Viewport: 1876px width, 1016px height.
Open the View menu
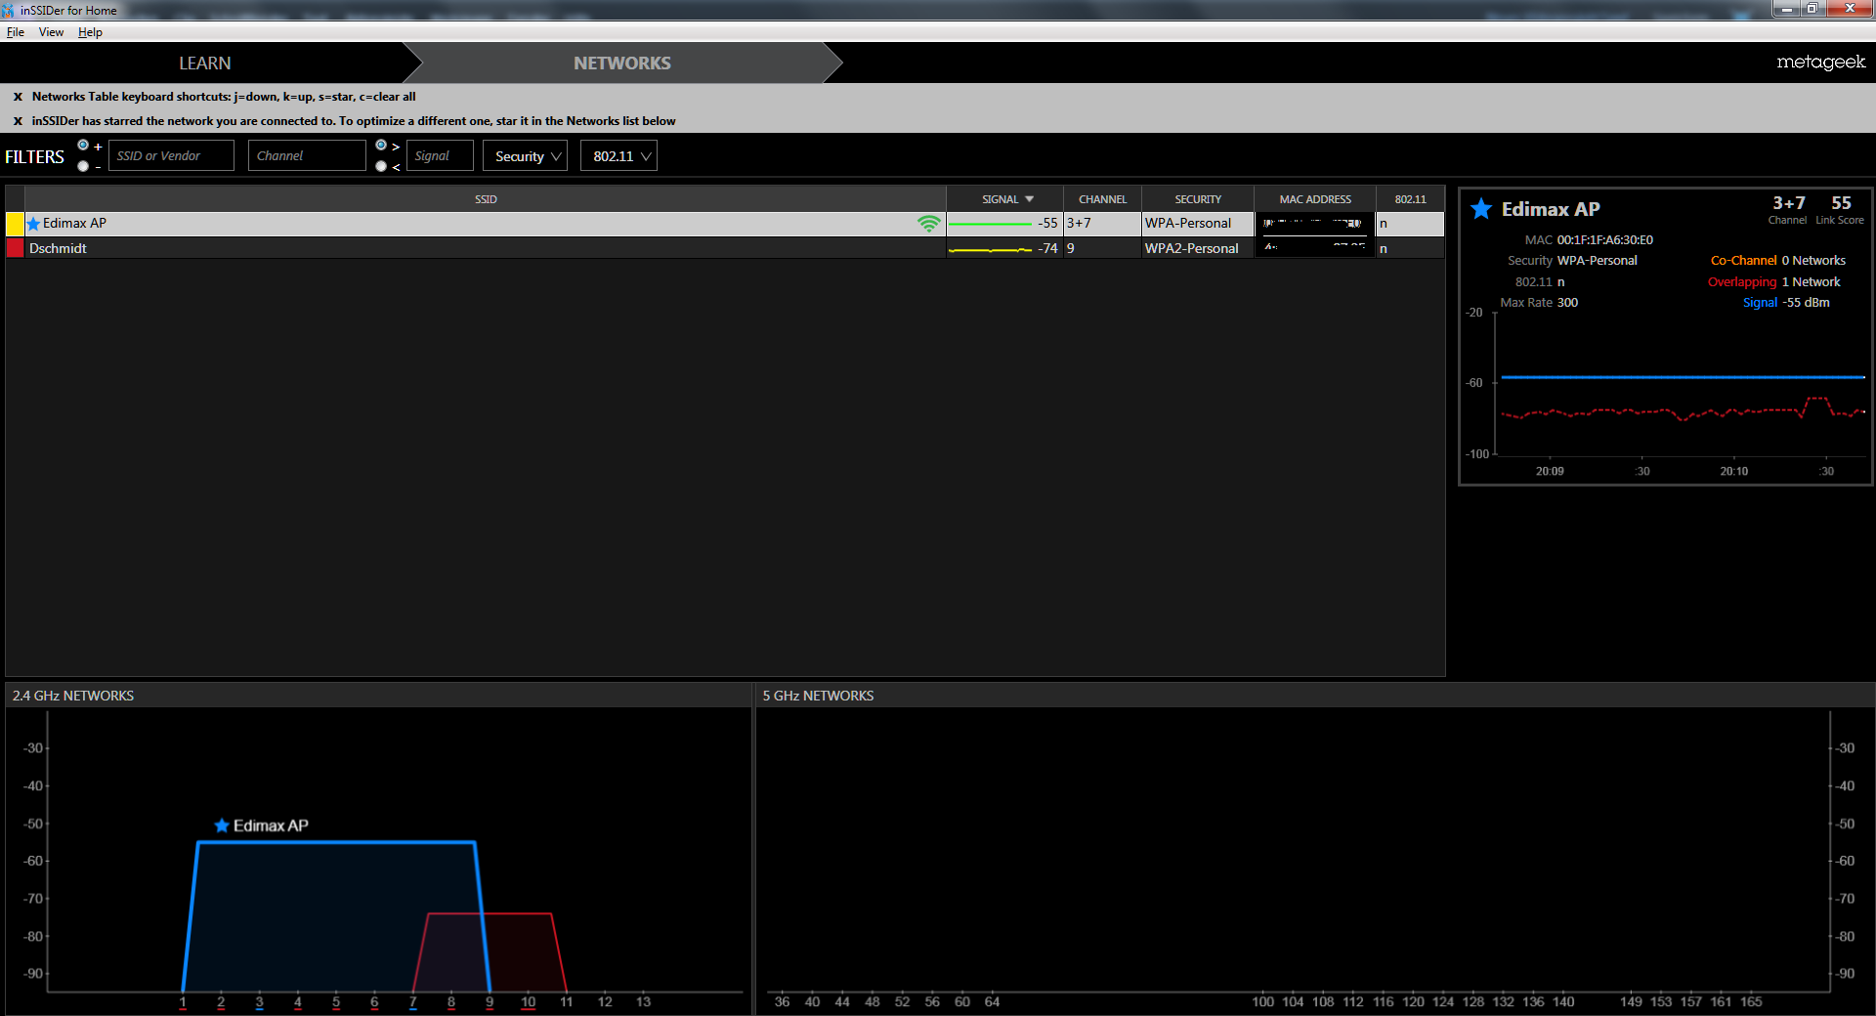(x=51, y=32)
